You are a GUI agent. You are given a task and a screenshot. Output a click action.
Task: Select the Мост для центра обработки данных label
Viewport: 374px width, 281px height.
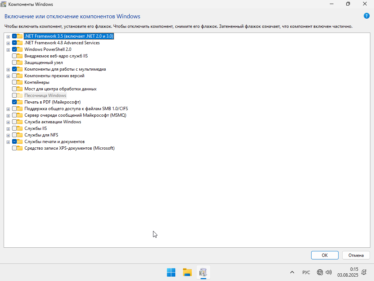point(60,89)
